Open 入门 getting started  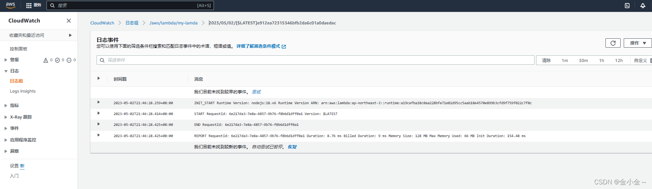click(14, 176)
